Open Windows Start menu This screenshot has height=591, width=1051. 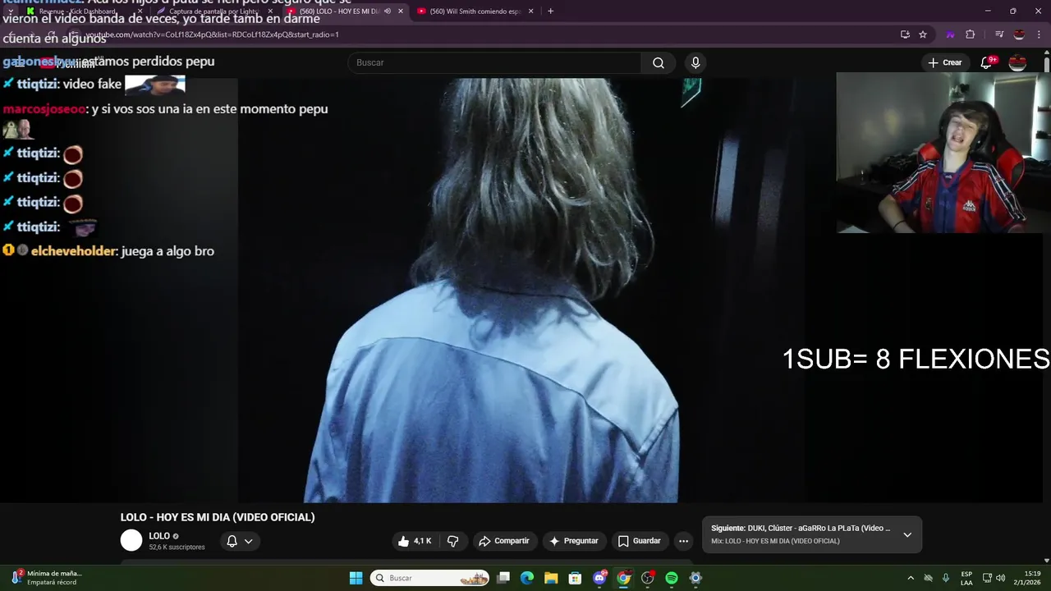pos(356,578)
